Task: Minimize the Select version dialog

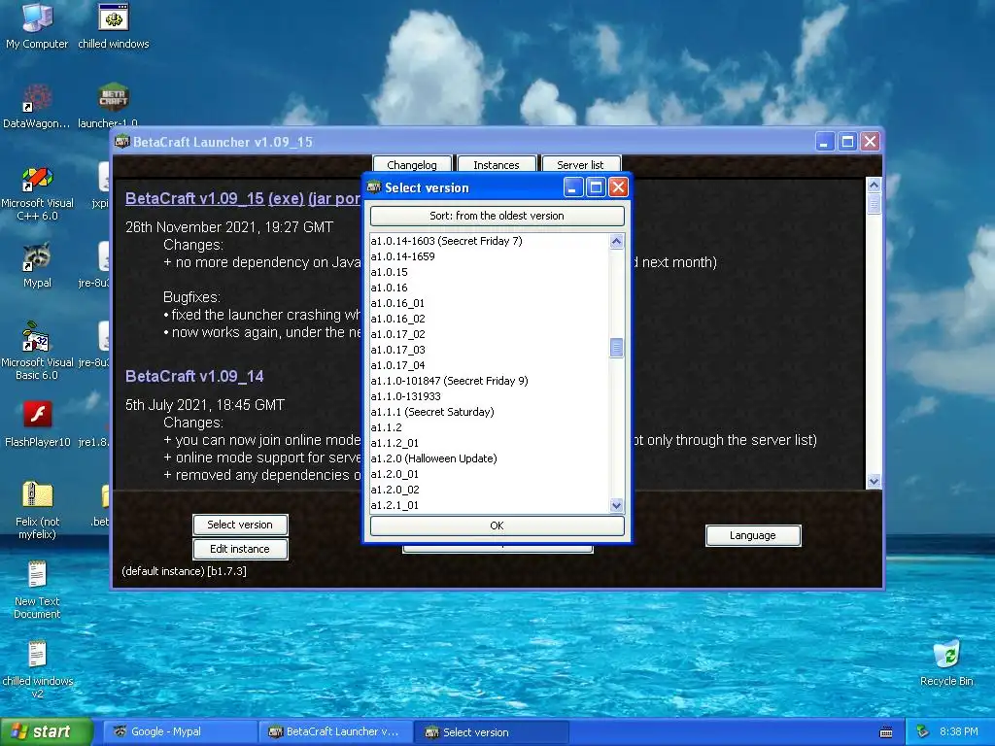Action: 573,187
